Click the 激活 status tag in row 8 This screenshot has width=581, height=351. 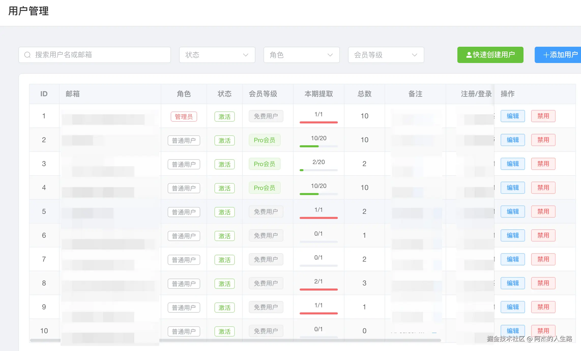coord(224,284)
